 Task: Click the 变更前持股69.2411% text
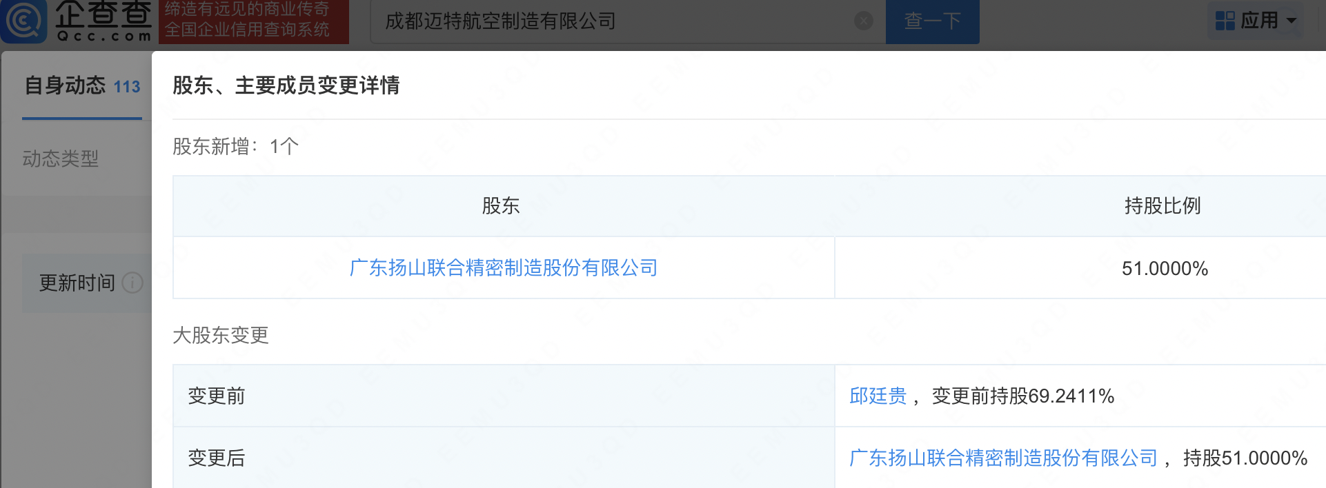coord(1023,396)
